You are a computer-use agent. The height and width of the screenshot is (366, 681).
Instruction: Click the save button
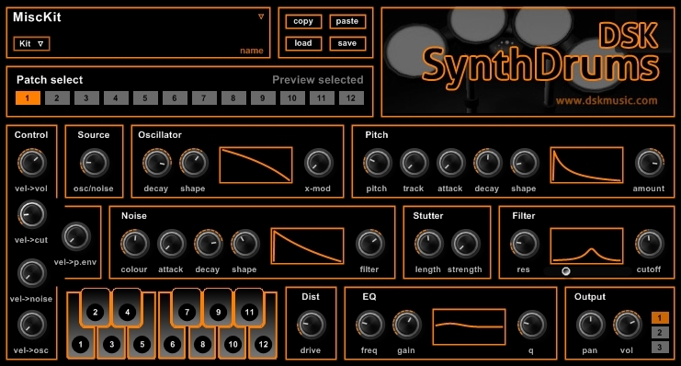(347, 43)
